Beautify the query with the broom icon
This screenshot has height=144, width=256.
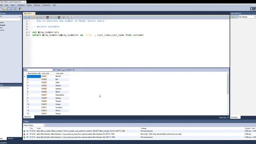click(x=64, y=17)
